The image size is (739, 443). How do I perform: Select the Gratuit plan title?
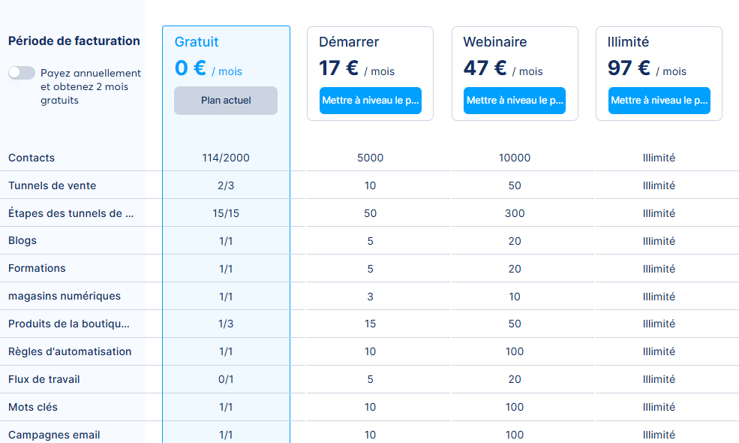(x=197, y=42)
